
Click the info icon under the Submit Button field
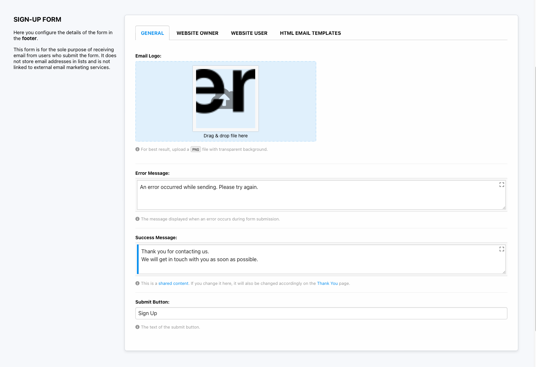tap(138, 327)
